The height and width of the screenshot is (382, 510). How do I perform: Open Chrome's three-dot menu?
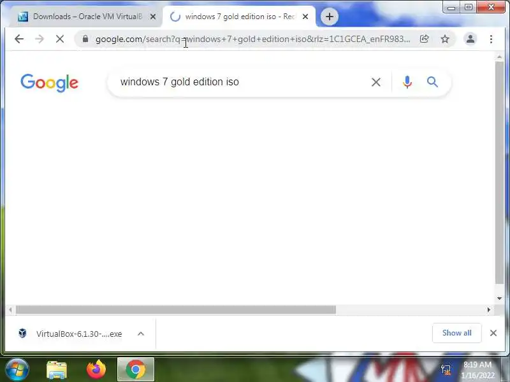491,39
